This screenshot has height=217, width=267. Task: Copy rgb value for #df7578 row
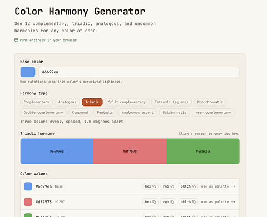pyautogui.click(x=168, y=202)
